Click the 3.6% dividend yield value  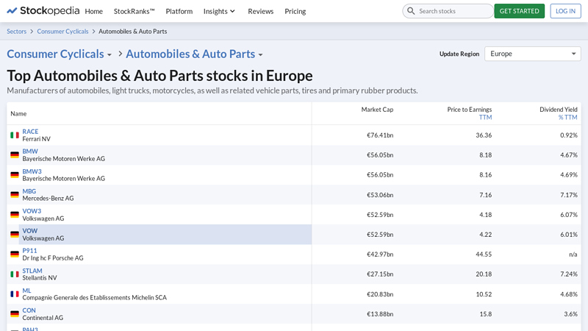(571, 314)
